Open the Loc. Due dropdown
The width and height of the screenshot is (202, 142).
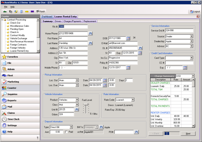77,85
